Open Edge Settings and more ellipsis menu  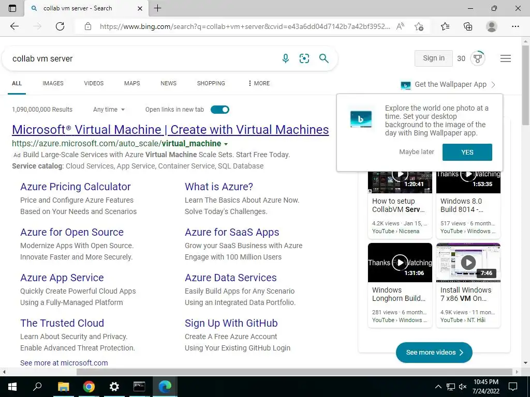(515, 26)
